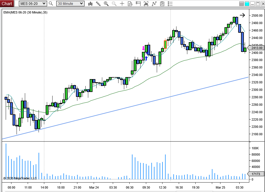Open the drawing tools pencil menu
The width and height of the screenshot is (265, 192).
[98, 4]
